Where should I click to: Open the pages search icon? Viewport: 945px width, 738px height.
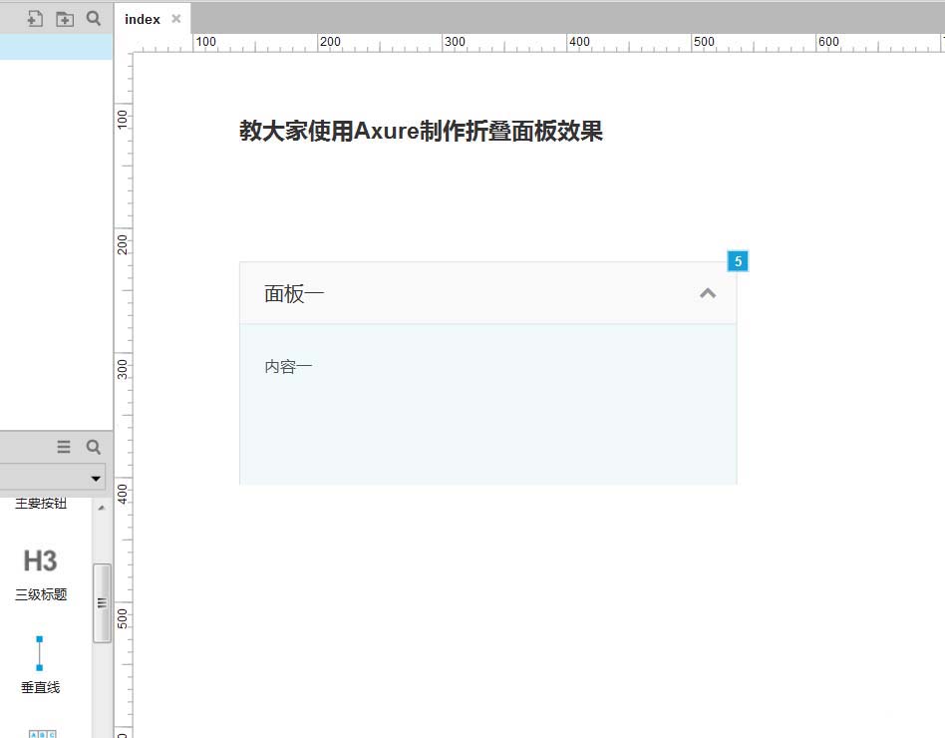[x=93, y=18]
